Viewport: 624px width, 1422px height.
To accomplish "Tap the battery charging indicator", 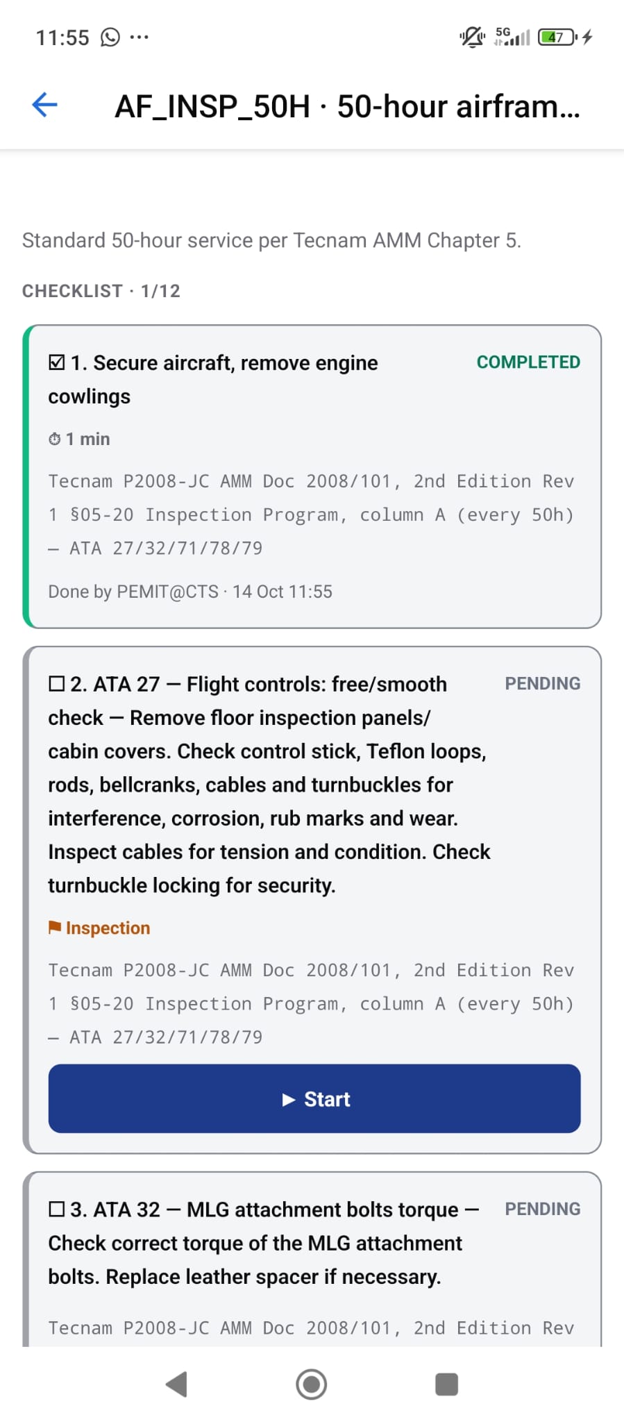I will point(564,37).
